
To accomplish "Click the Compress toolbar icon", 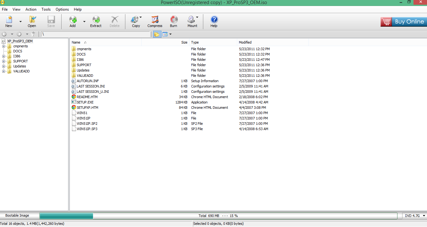I will (x=155, y=20).
